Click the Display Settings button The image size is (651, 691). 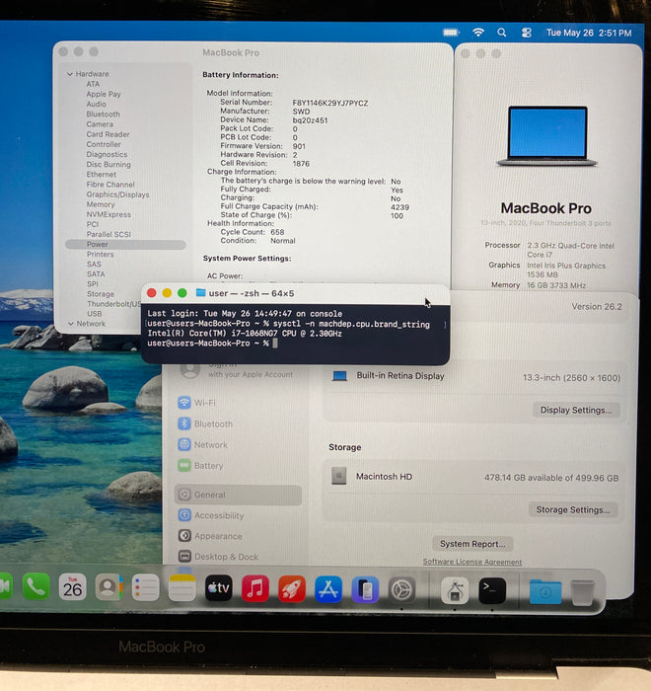(x=576, y=410)
